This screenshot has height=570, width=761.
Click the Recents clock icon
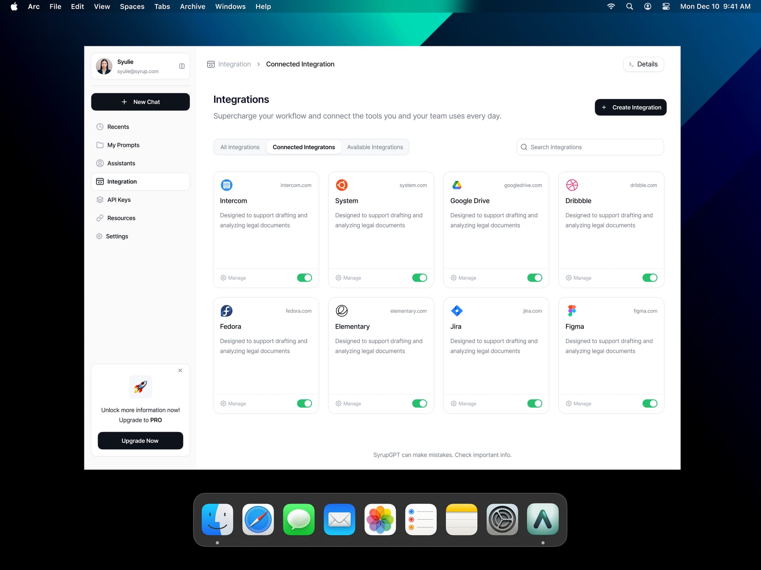pyautogui.click(x=99, y=127)
